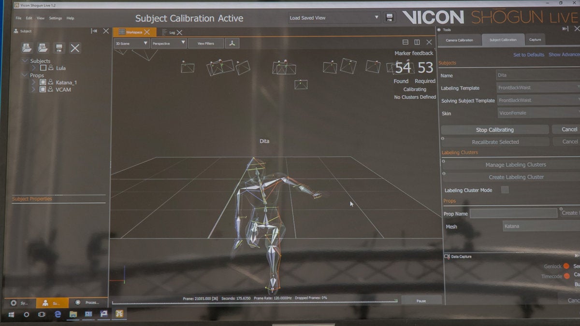Click in the subject Name field

point(538,75)
